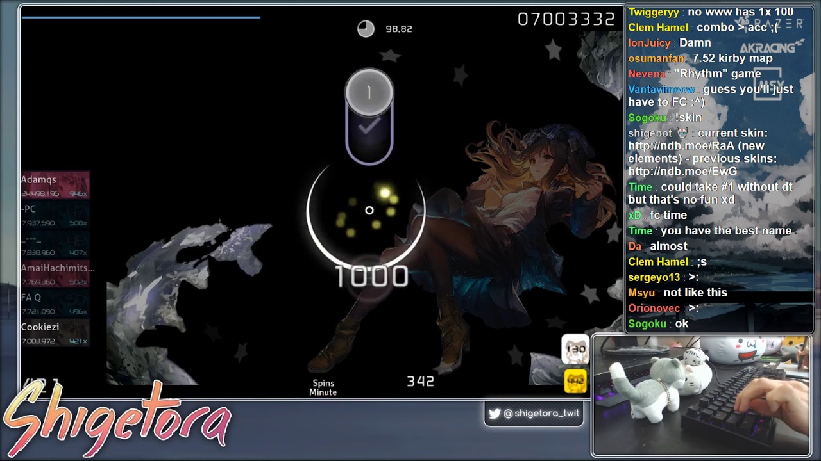Click Da's "almost" chat message
The image size is (821, 461).
tap(668, 247)
